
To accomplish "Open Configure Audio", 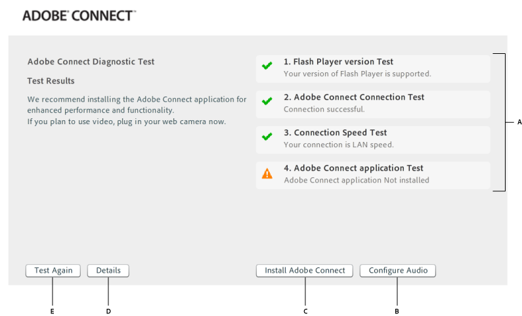I will (x=398, y=271).
